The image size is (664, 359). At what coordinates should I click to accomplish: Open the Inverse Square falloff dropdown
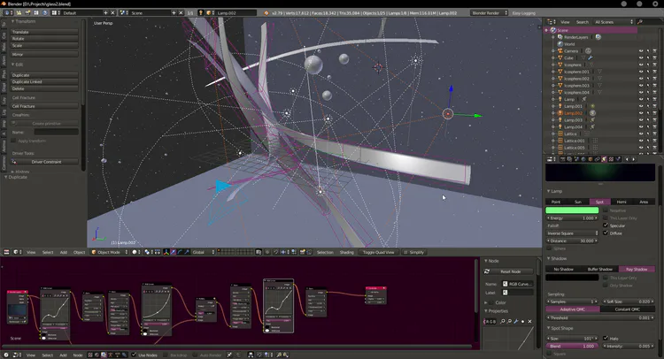click(x=572, y=233)
